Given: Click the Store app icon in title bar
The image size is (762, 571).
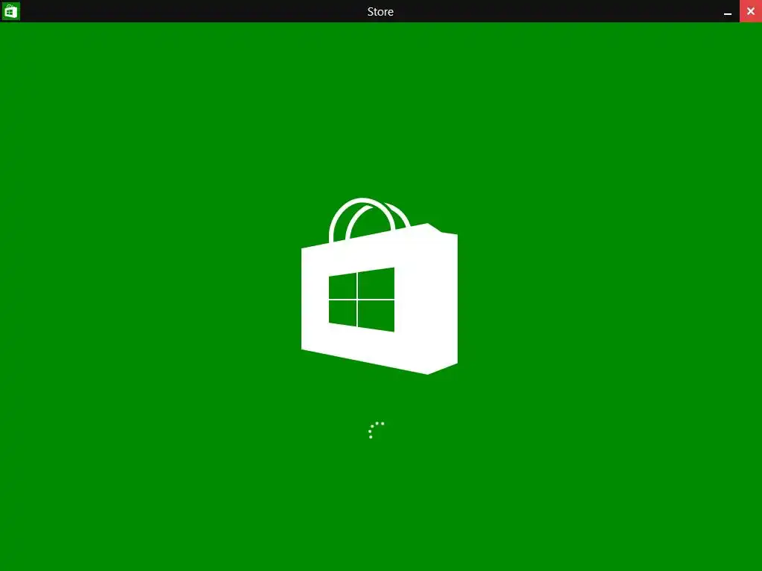Looking at the screenshot, I should 10,11.
